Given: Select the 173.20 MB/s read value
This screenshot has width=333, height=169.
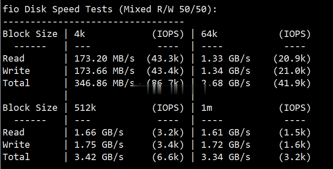Looking at the screenshot, I should (104, 59).
